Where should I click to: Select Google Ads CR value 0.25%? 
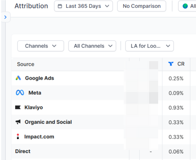[176, 78]
